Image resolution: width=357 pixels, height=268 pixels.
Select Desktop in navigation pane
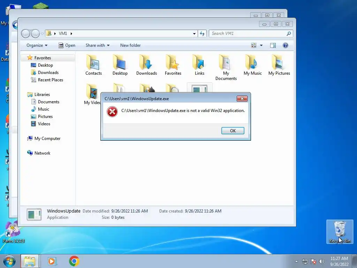point(45,65)
